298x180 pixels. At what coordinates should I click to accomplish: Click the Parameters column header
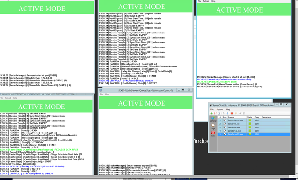(x=276, y=117)
